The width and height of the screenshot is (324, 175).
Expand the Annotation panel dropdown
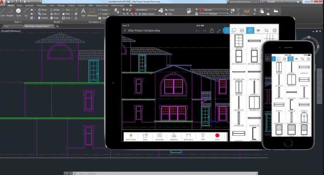click(95, 22)
